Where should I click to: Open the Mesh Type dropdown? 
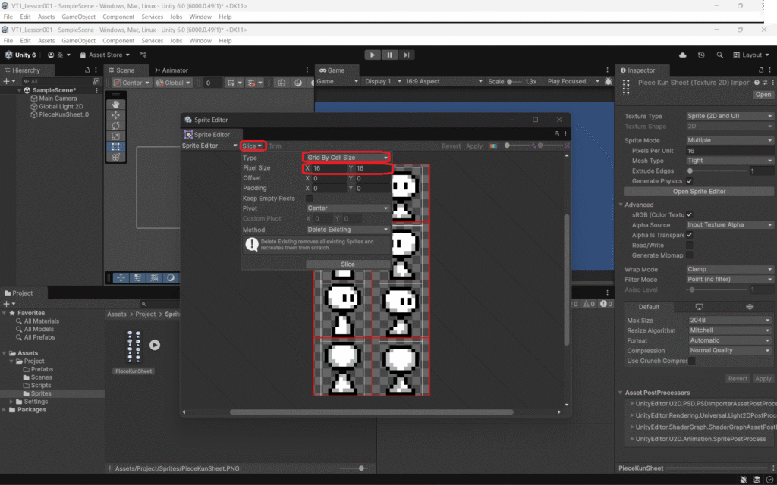tap(729, 161)
